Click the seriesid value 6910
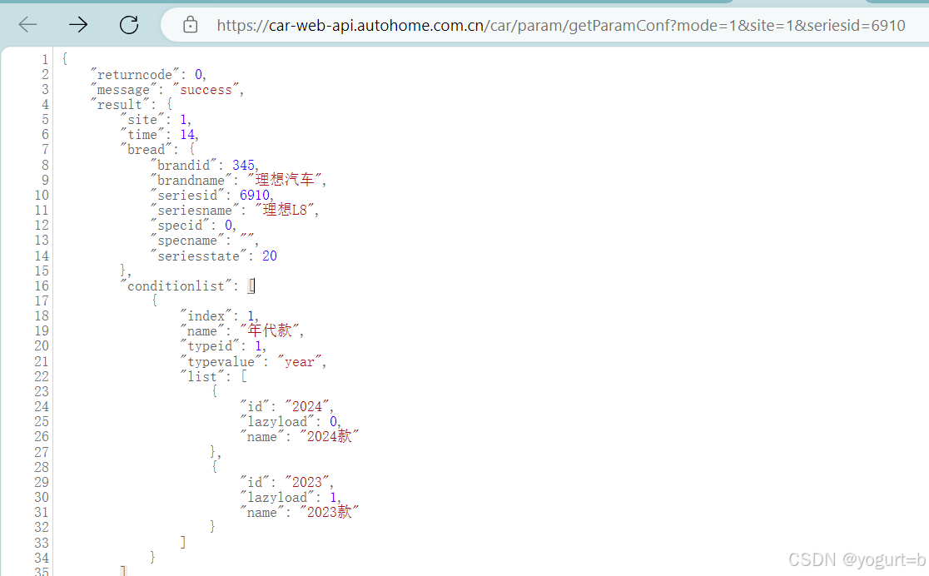 point(255,195)
